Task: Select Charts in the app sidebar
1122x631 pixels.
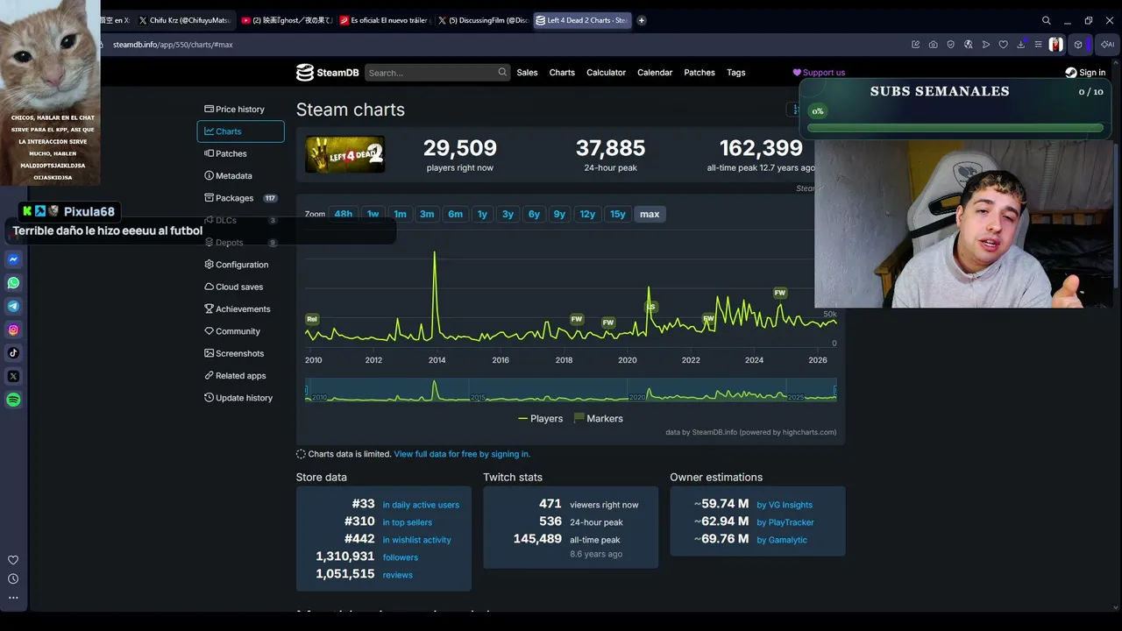Action: click(x=241, y=131)
